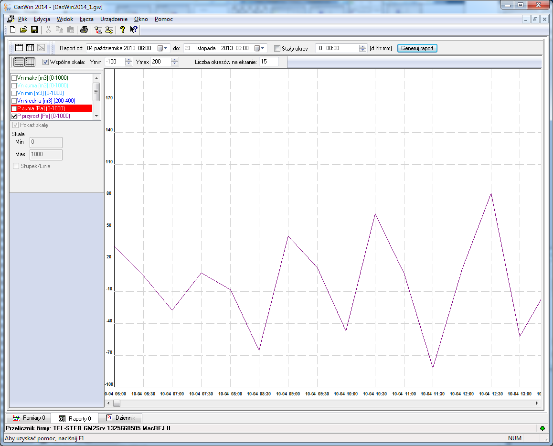
Task: Toggle the Vn średnia [m3] series checkbox
Action: (14, 101)
